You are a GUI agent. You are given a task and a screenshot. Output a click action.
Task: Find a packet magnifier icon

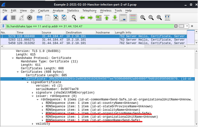(74, 18)
